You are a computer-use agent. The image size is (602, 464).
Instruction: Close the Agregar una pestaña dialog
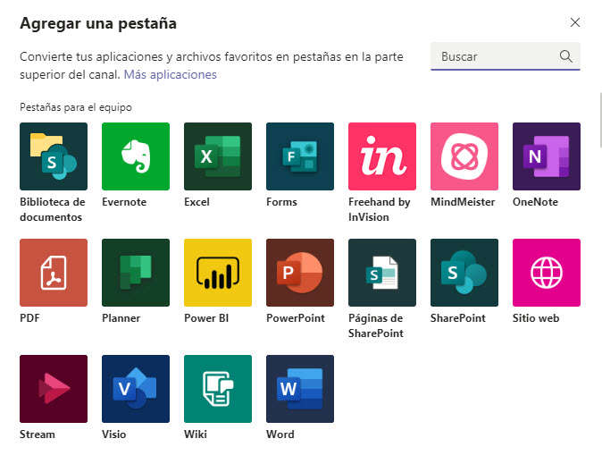pyautogui.click(x=575, y=22)
